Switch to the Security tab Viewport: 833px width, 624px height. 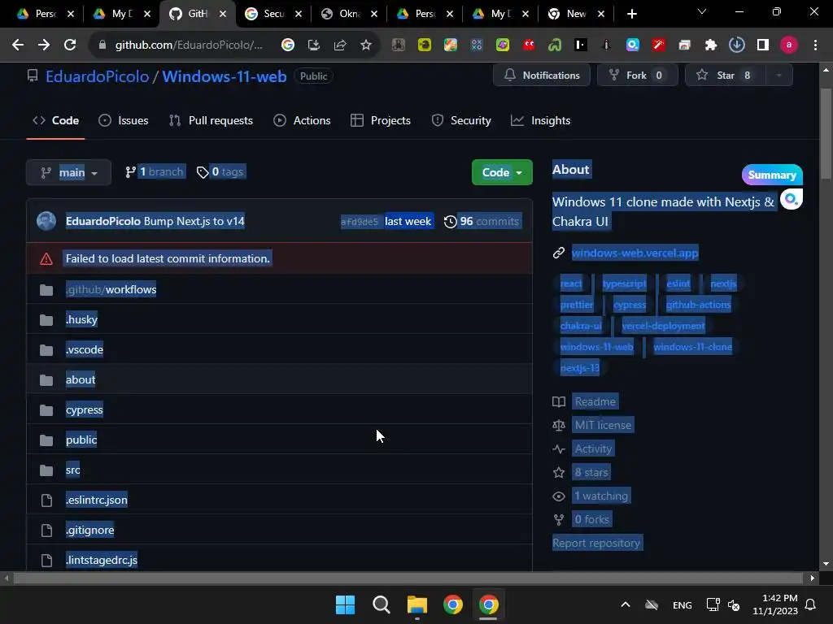click(461, 120)
